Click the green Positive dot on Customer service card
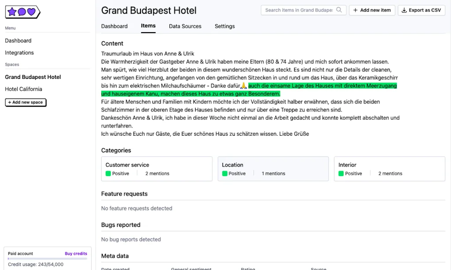Screen dimensions: 451x270 [x=108, y=174]
